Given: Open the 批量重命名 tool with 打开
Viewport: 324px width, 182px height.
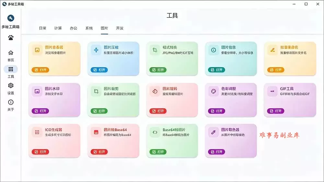Looking at the screenshot, I should click(276, 70).
